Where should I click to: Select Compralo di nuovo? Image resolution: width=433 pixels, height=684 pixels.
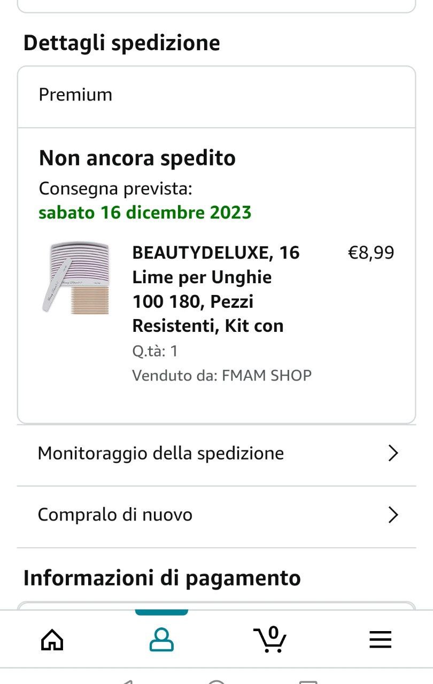tap(115, 515)
